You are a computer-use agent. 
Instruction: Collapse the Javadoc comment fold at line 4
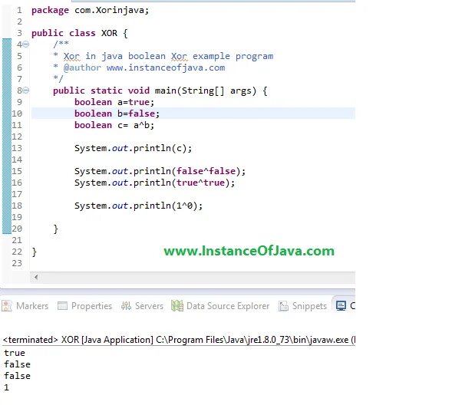26,44
